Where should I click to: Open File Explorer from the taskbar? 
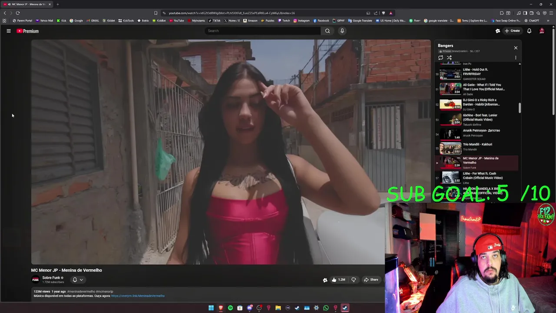[278, 308]
